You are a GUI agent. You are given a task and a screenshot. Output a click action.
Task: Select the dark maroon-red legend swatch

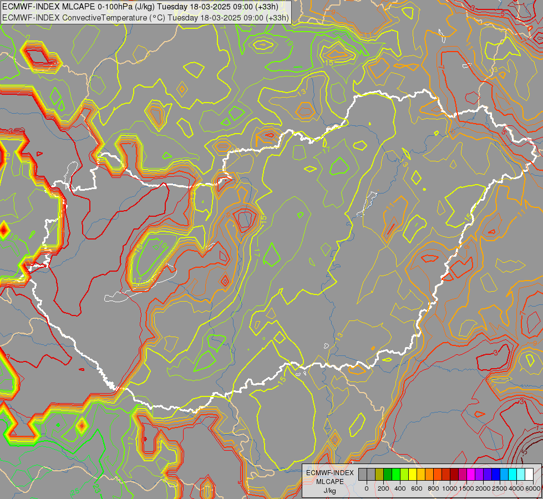[x=454, y=475]
